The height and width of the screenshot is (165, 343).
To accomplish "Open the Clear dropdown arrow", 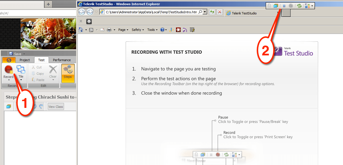I will pyautogui.click(x=53, y=80).
